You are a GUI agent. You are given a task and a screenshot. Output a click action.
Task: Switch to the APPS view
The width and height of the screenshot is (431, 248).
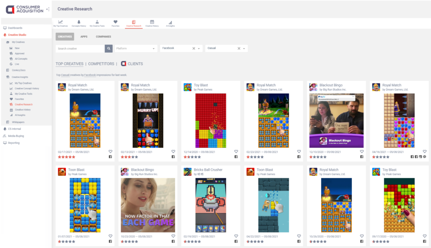(x=84, y=37)
